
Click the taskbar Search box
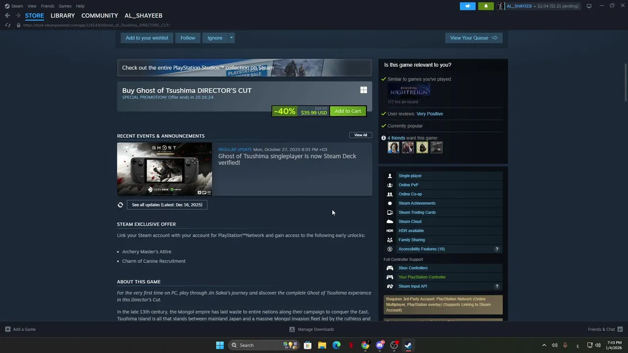[263, 345]
